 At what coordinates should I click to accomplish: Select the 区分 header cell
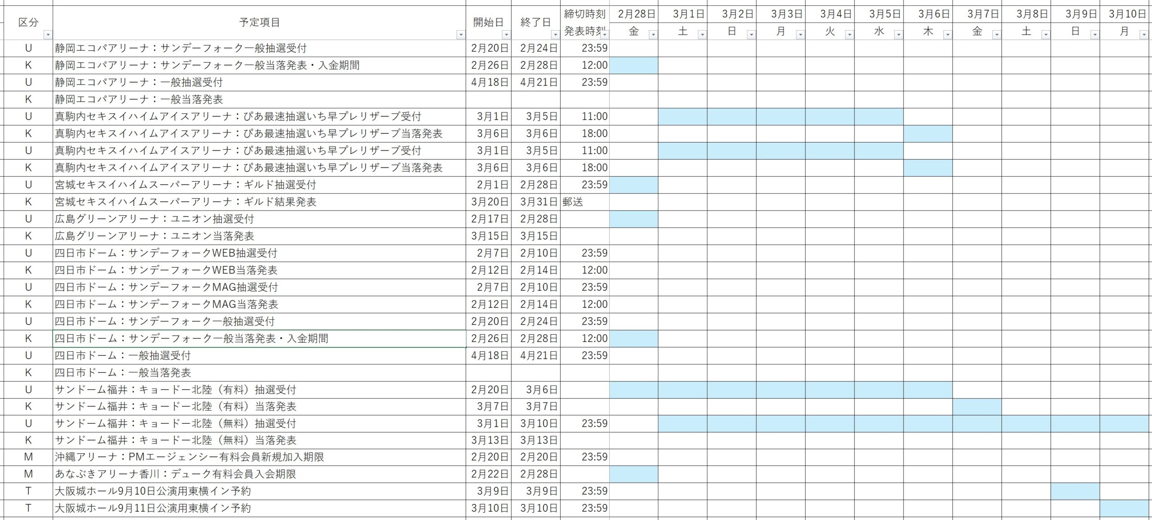28,22
